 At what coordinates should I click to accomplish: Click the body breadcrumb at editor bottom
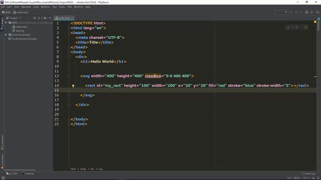click(x=83, y=169)
